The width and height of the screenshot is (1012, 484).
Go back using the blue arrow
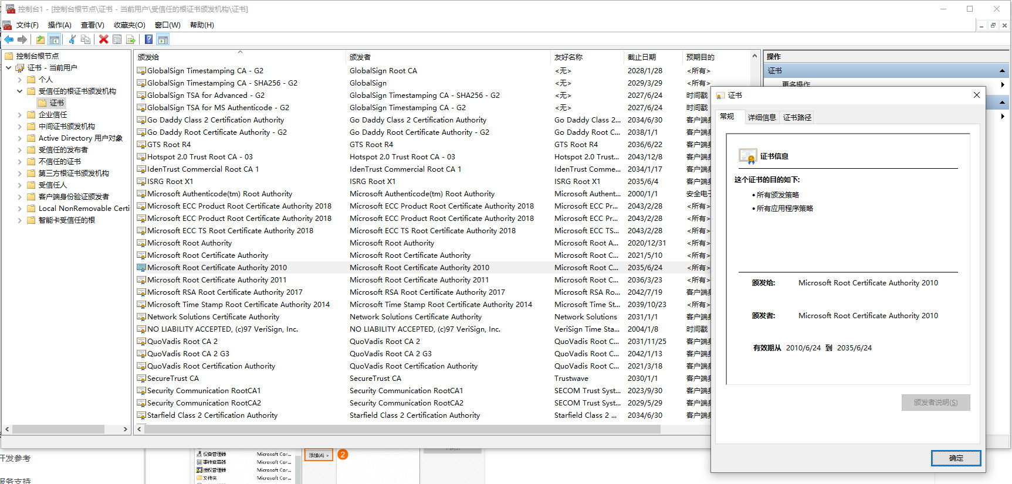click(x=9, y=39)
